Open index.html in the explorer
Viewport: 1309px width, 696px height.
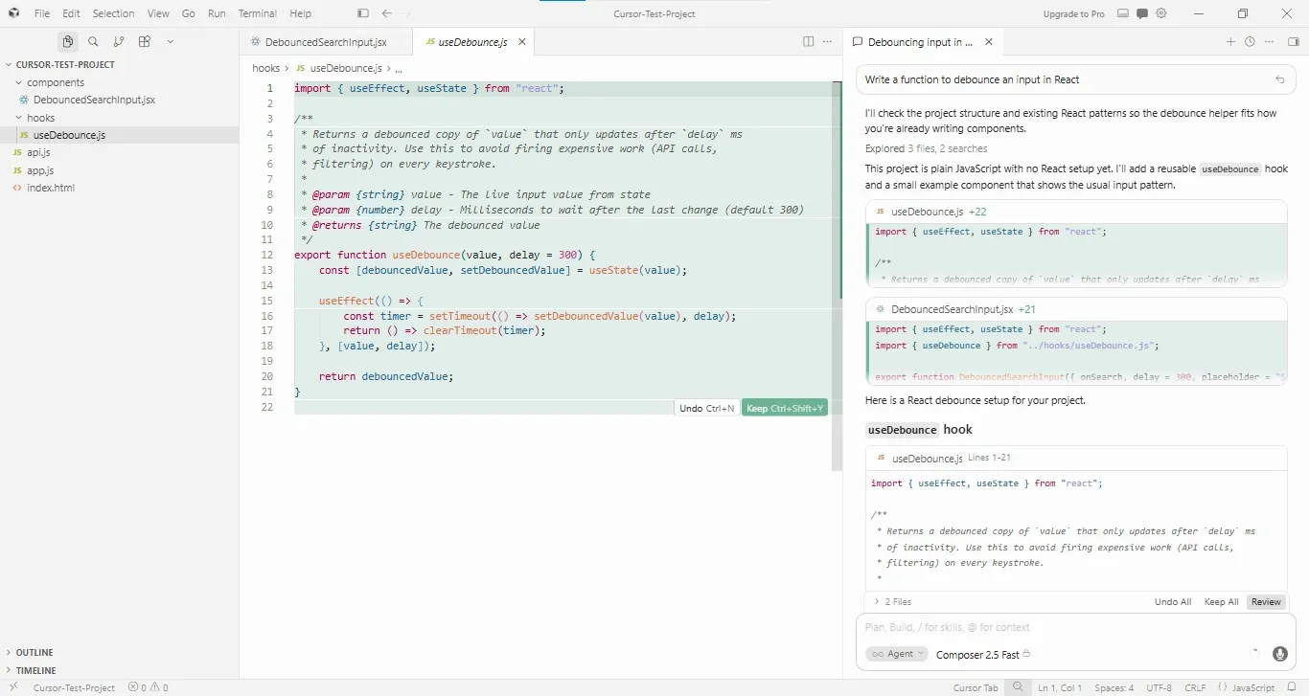click(50, 188)
